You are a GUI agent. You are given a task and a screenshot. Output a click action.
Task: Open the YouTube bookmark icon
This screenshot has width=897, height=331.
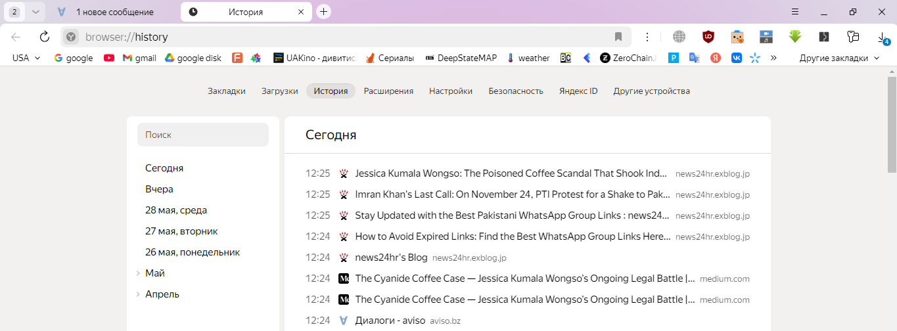coord(109,58)
